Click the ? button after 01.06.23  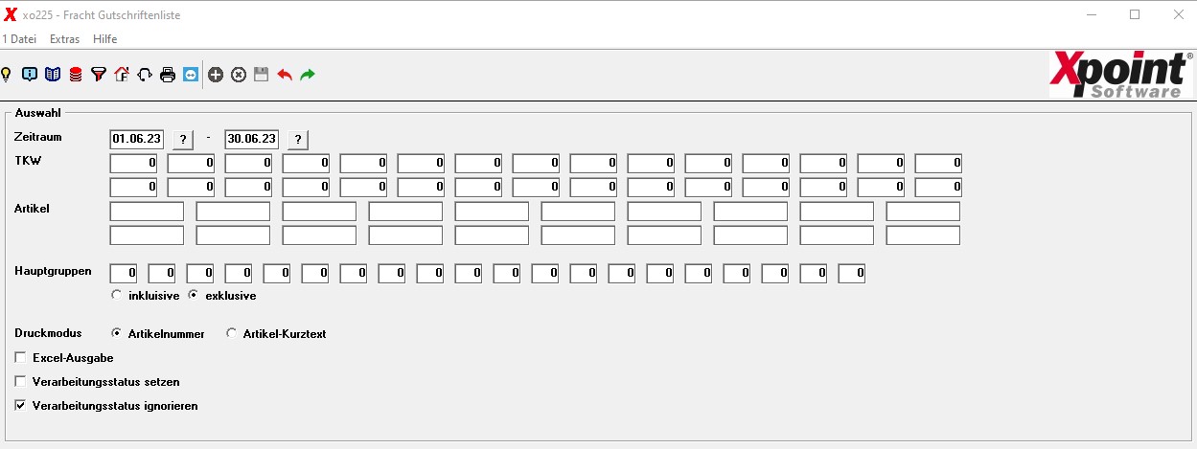182,140
